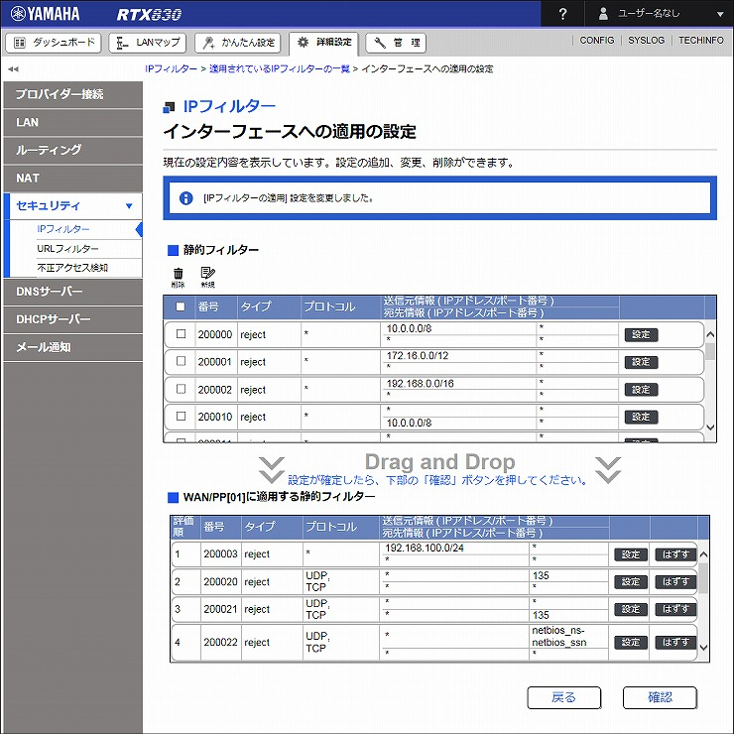Click the 10.0.0.0/8 source cell of filter 200000
734x734 pixels.
click(x=458, y=328)
